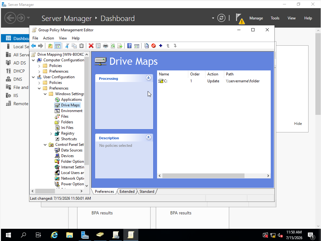Click taskbar search magnifier icon
The width and height of the screenshot is (321, 241).
23,235
